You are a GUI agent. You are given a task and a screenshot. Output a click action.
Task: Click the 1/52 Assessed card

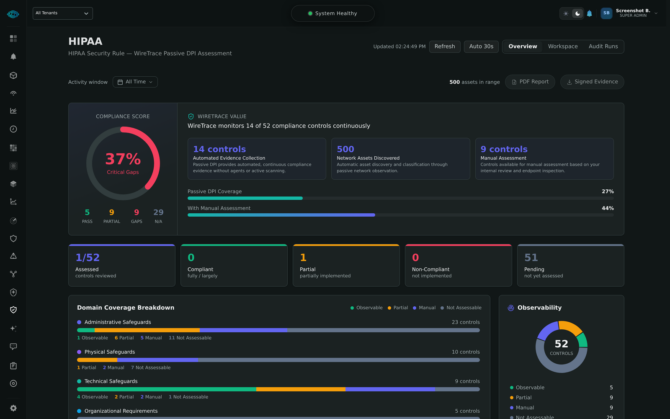click(x=122, y=265)
